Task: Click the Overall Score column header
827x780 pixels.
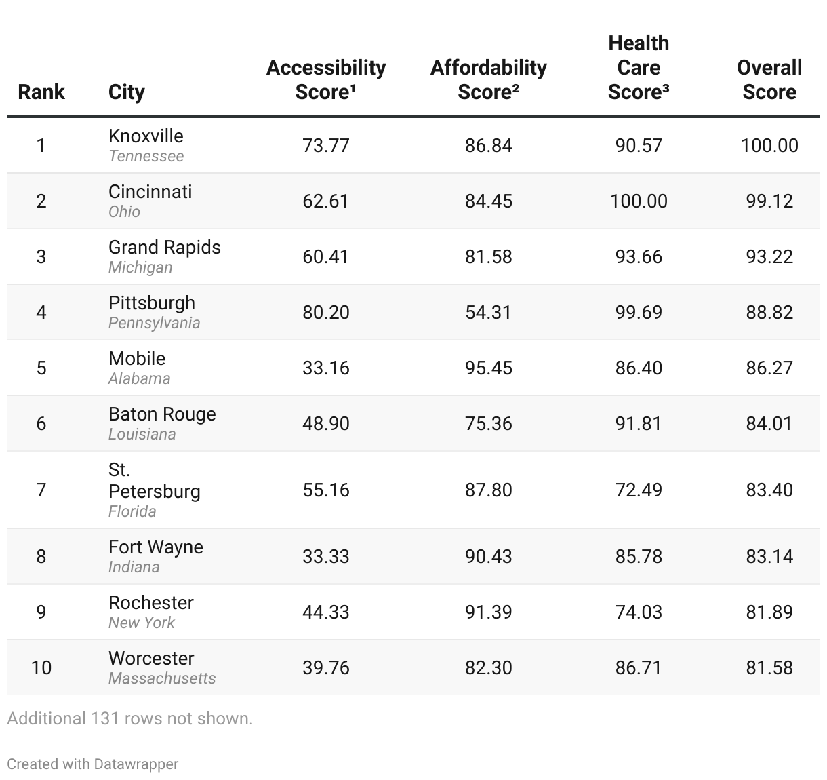Action: click(x=769, y=79)
